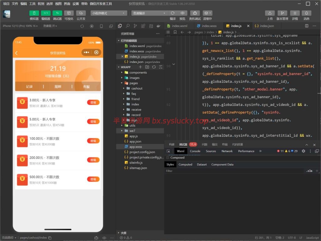Open the normal compile dropdown

coord(149,13)
